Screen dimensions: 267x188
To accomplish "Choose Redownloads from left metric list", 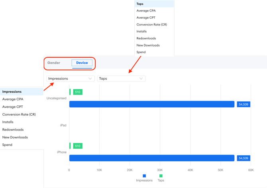I will [13, 130].
